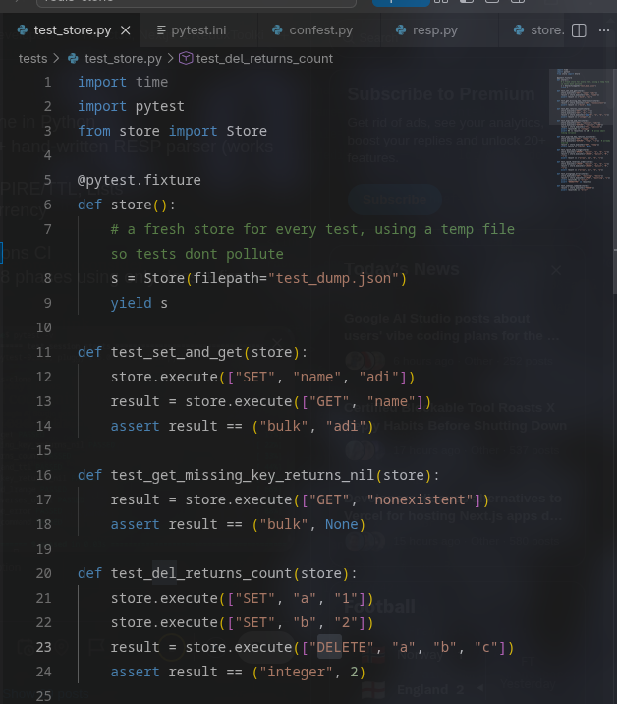Click the wrapped comment "so tests dont pollute"
The width and height of the screenshot is (617, 704).
pyautogui.click(x=197, y=254)
